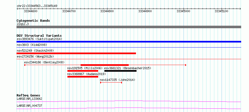Screen dimensions: 249x112
Task: Click the nsv521249 red variant bar
Action: click(x=76, y=53)
